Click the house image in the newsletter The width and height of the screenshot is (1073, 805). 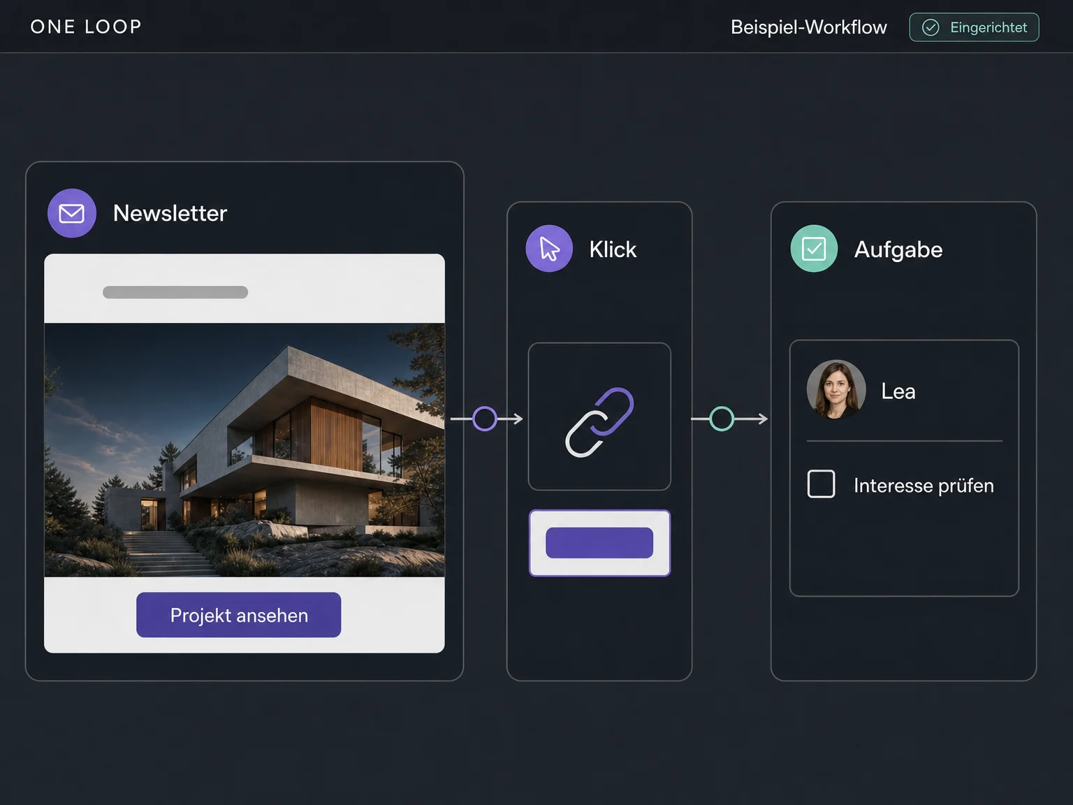tap(244, 449)
